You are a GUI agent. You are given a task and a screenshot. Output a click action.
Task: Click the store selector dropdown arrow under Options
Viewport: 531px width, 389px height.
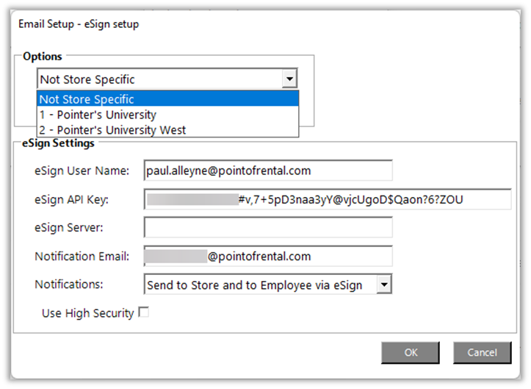coord(290,79)
